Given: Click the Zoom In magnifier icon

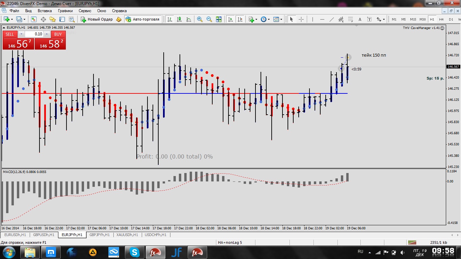Looking at the screenshot, I should pos(200,19).
